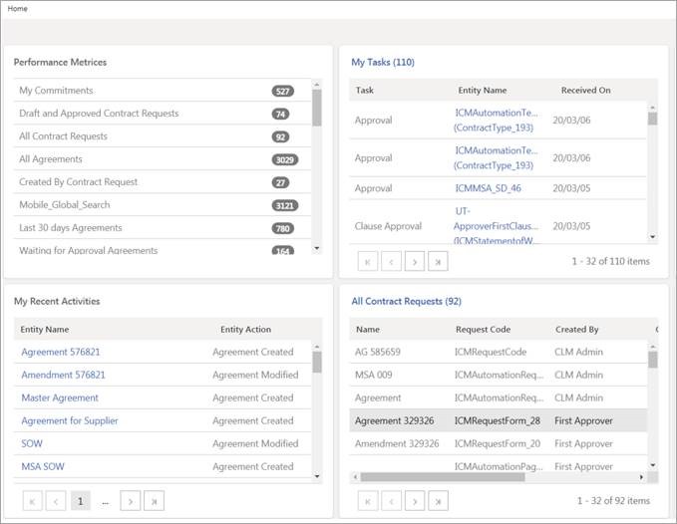Jump to last page in My Recent Activities pager

[155, 501]
